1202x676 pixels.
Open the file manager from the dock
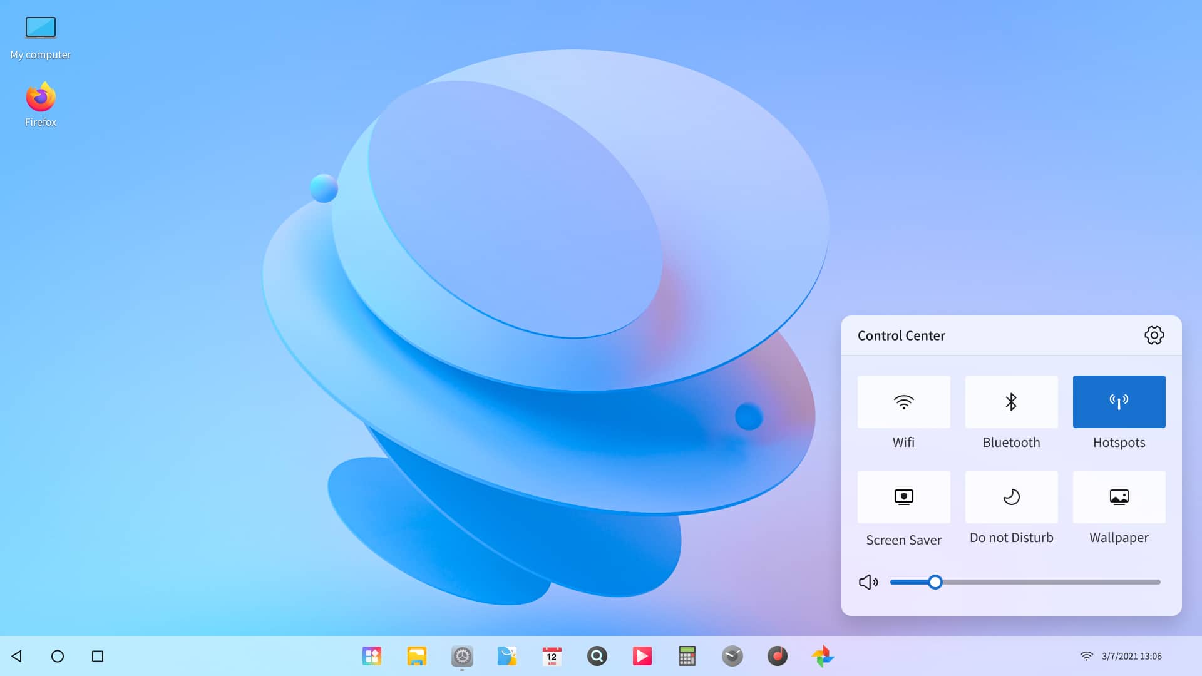pyautogui.click(x=417, y=656)
